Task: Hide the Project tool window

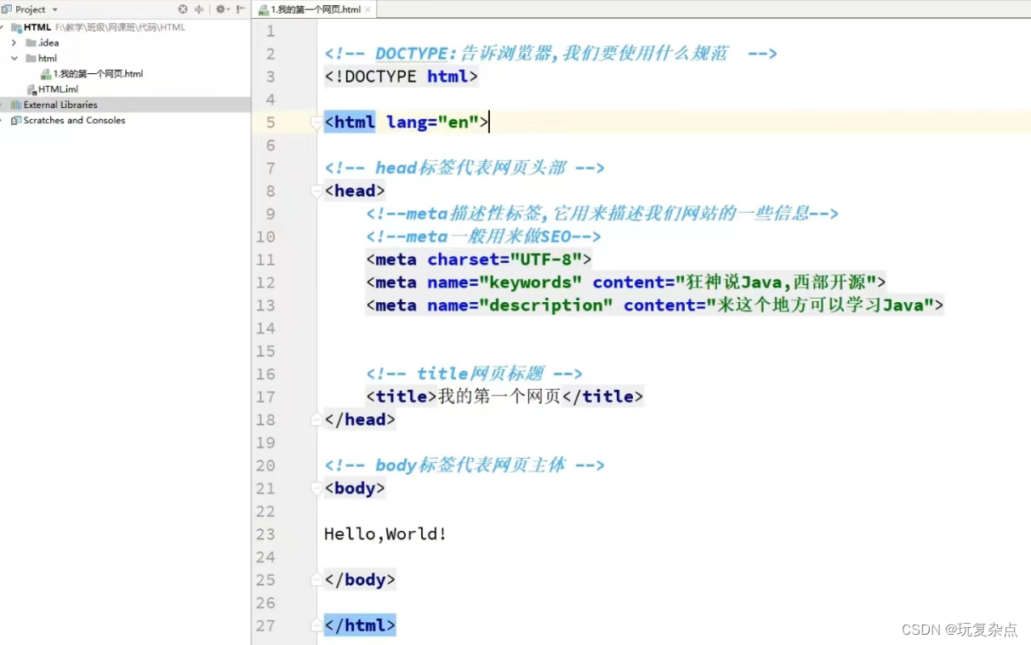Action: click(x=240, y=9)
